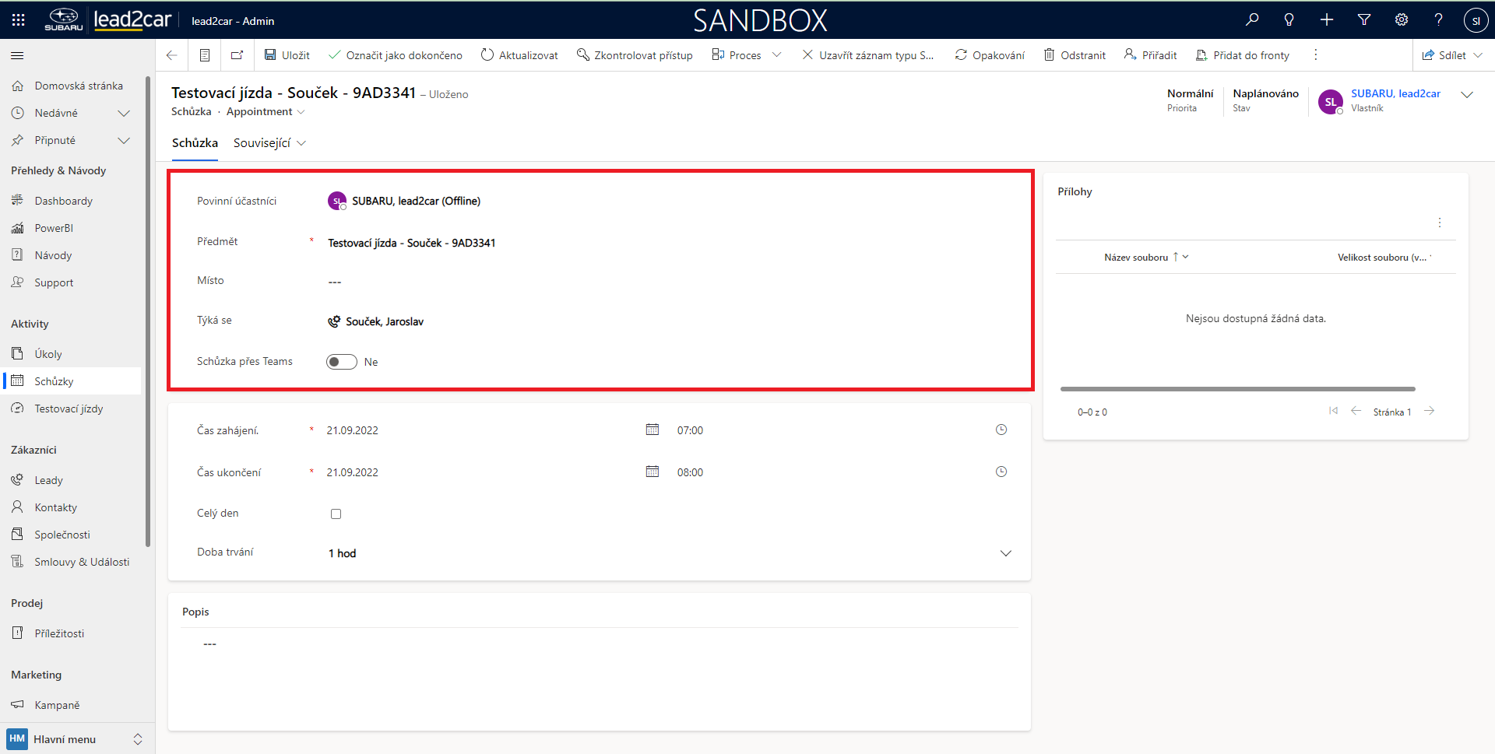Open calendar picker for Čas zahájení
This screenshot has width=1495, height=754.
coord(653,430)
